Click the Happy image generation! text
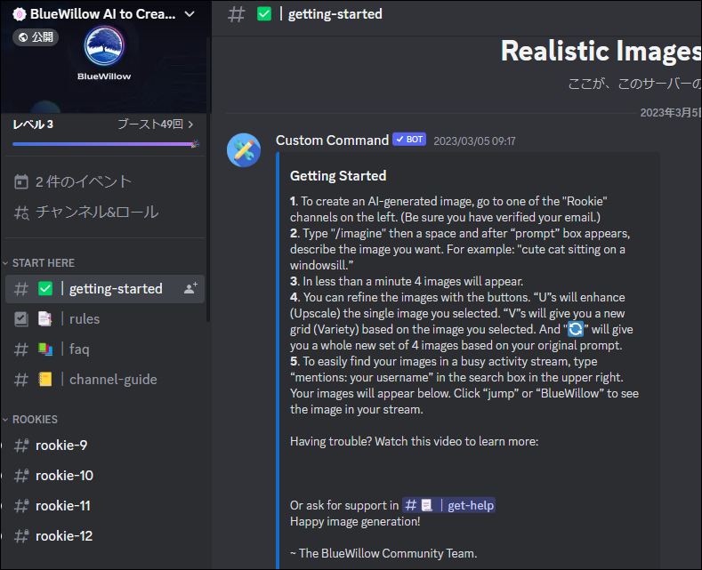 [355, 522]
